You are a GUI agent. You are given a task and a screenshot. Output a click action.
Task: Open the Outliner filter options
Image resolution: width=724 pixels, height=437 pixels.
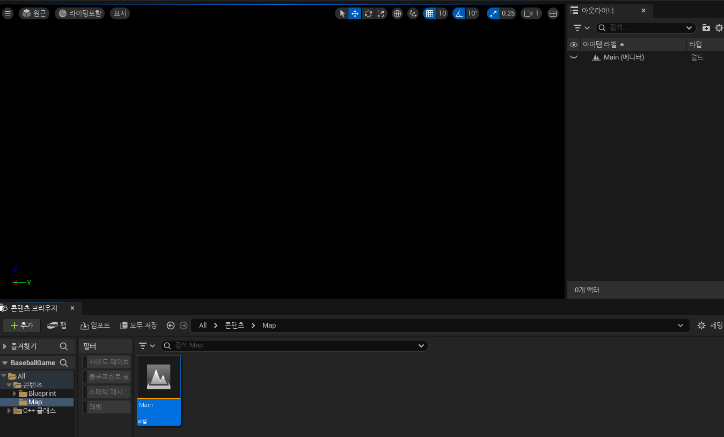581,28
